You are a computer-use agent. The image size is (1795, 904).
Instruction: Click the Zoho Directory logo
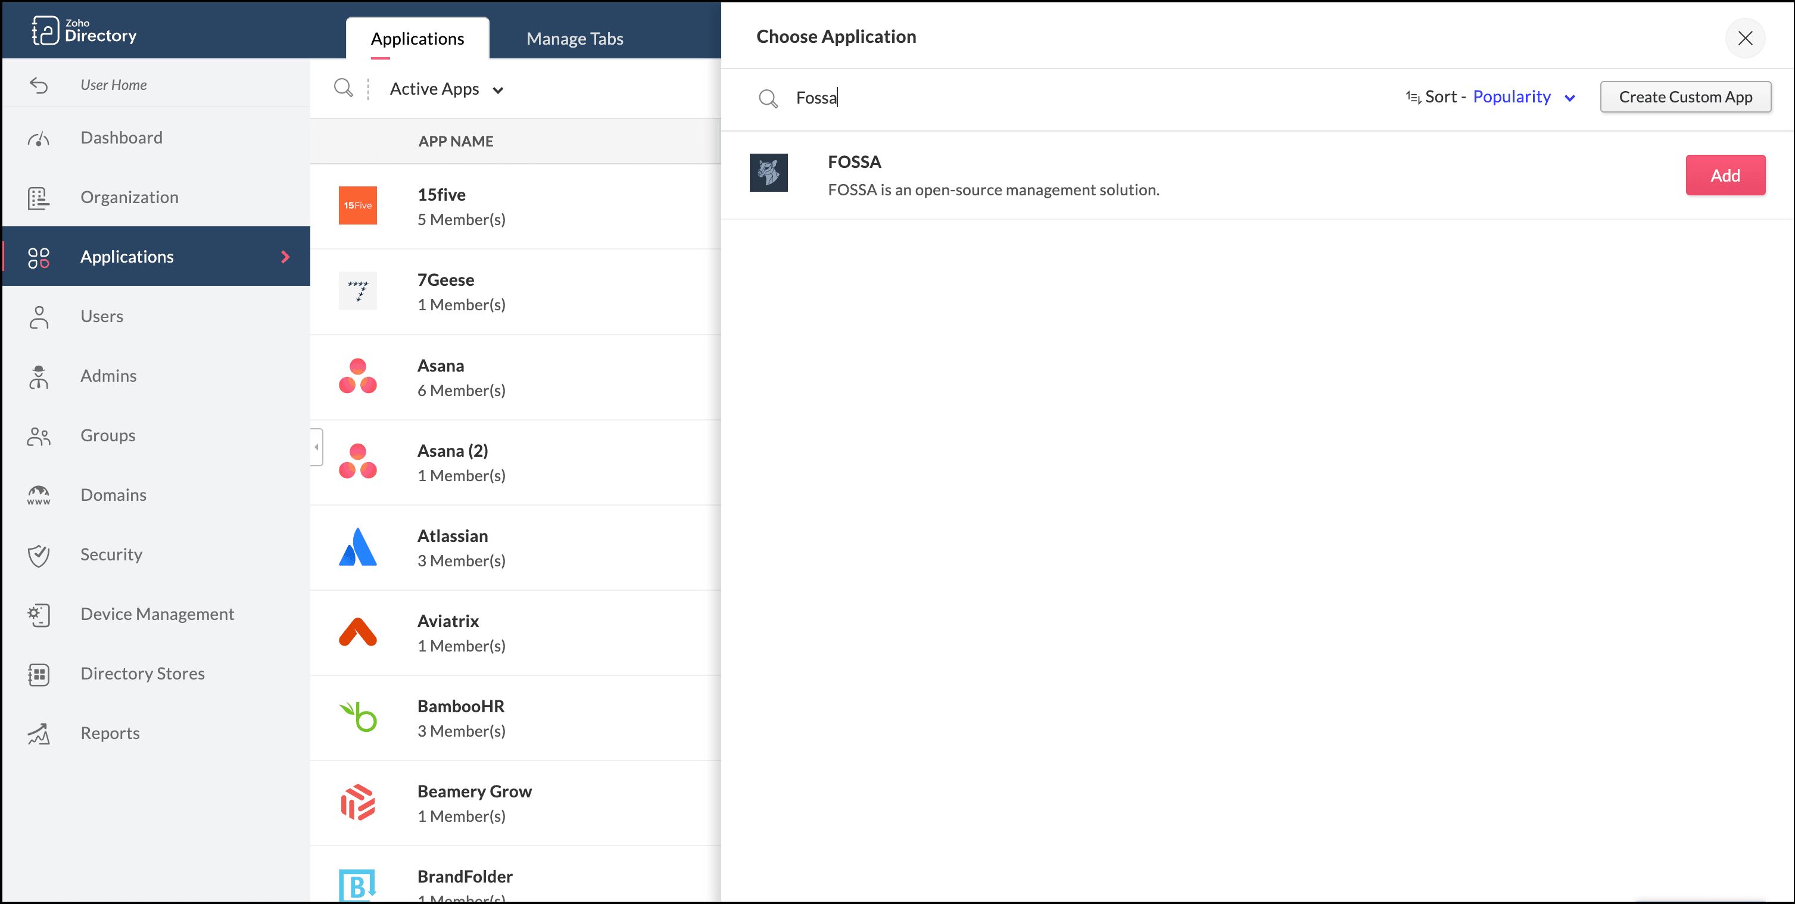83,30
